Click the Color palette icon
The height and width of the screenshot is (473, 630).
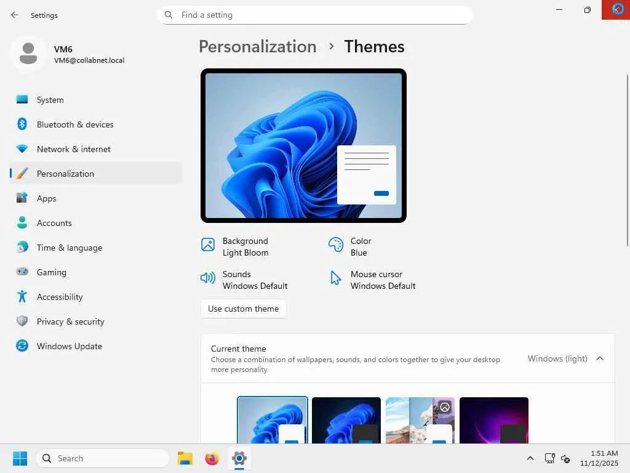pos(336,245)
